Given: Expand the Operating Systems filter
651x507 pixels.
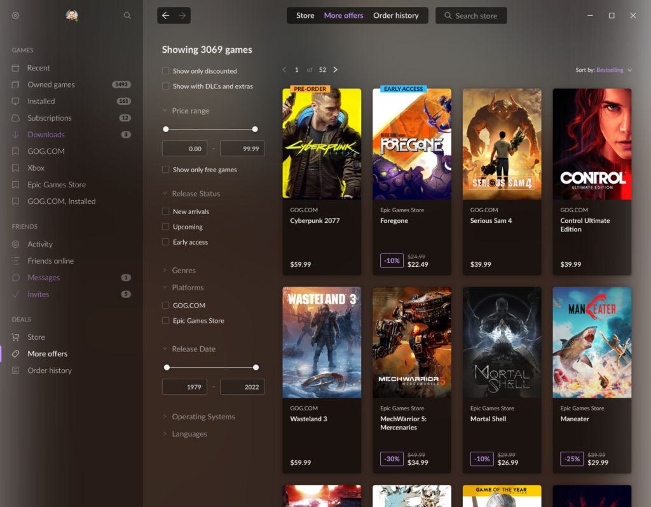Looking at the screenshot, I should tap(203, 417).
